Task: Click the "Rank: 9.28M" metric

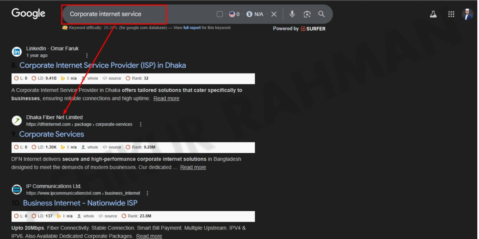Action: (x=140, y=147)
